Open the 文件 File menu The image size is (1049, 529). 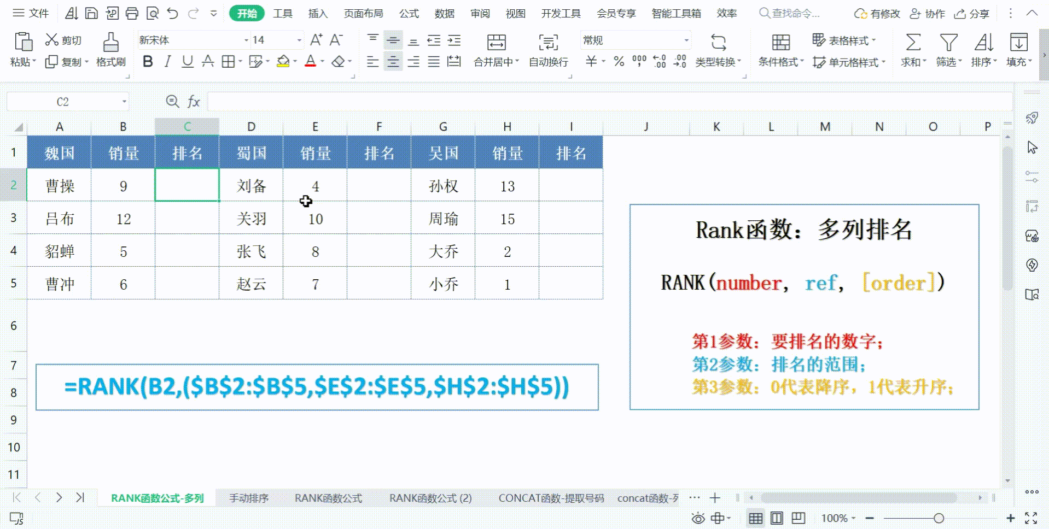point(31,13)
